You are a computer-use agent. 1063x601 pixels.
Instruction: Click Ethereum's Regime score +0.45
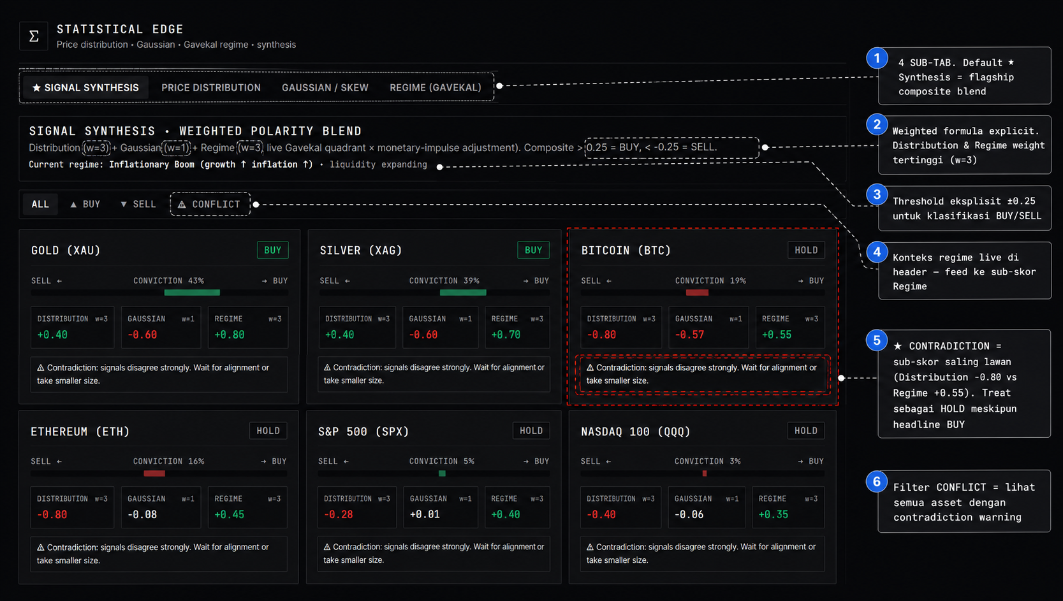pyautogui.click(x=230, y=514)
